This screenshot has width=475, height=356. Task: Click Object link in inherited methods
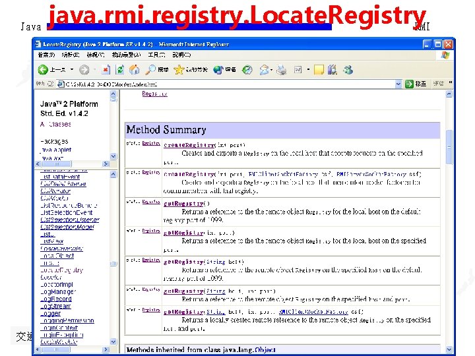pyautogui.click(x=265, y=350)
